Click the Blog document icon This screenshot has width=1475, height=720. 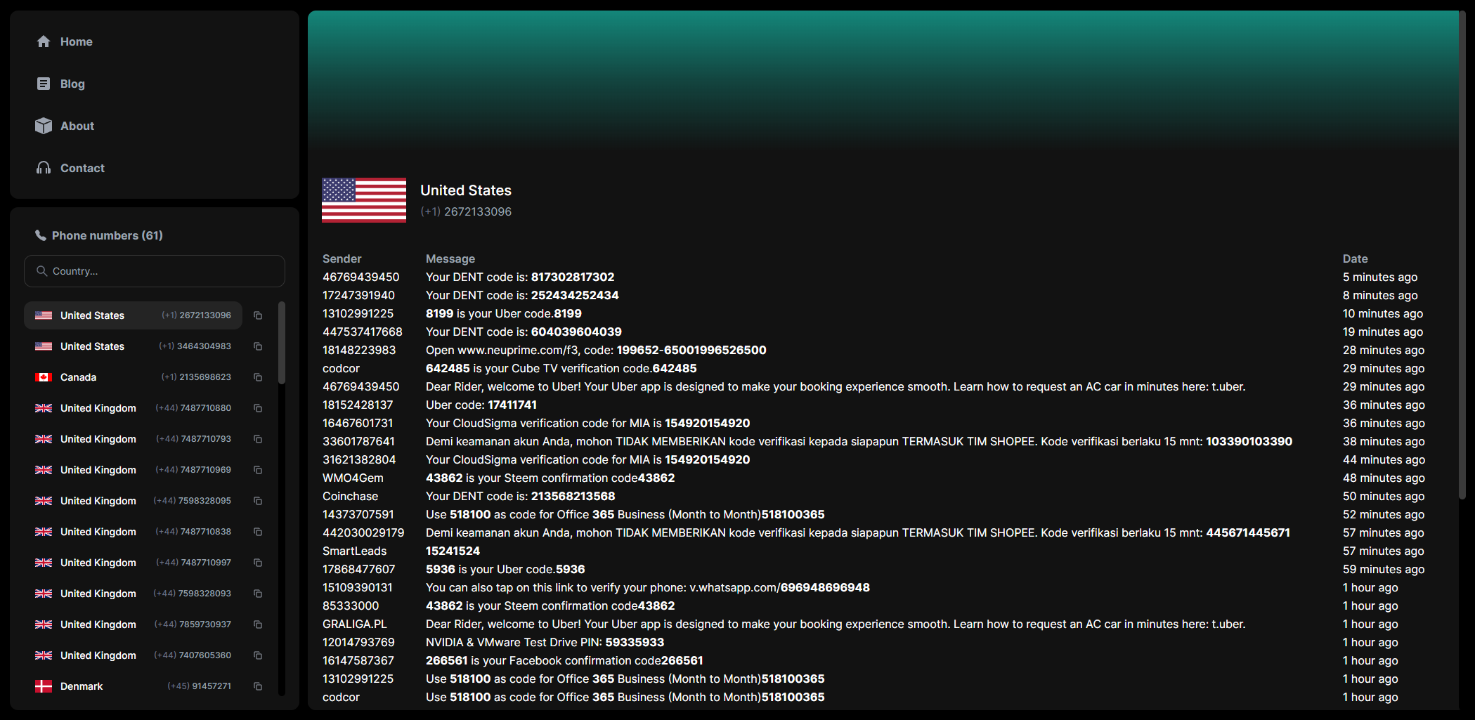tap(44, 84)
